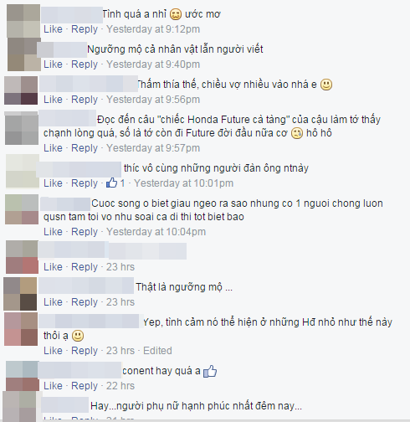Open avatar of 'Tình quá a nhỉ' commenter

[23, 21]
